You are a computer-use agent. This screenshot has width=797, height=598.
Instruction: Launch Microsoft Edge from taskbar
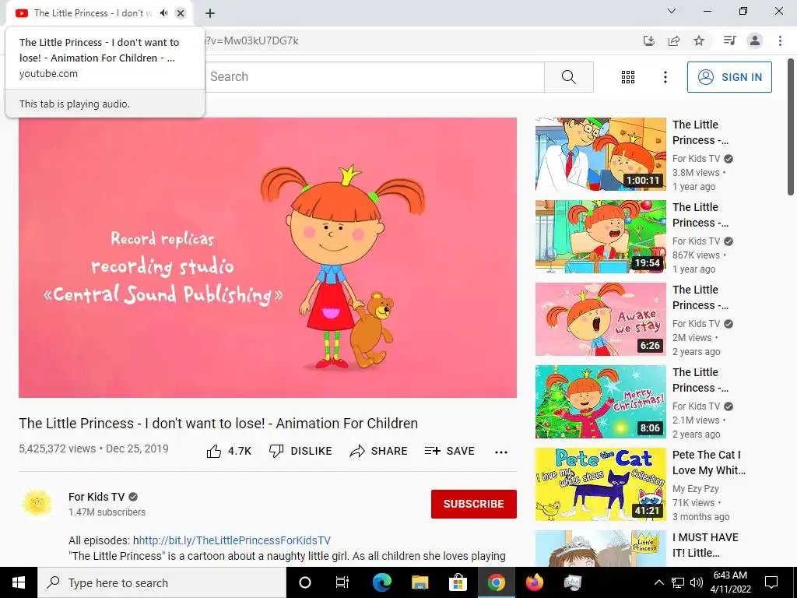point(381,582)
